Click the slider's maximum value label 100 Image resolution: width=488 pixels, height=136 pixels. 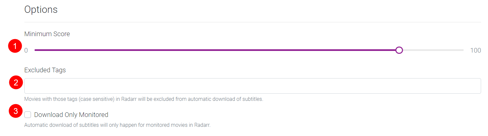(x=475, y=51)
